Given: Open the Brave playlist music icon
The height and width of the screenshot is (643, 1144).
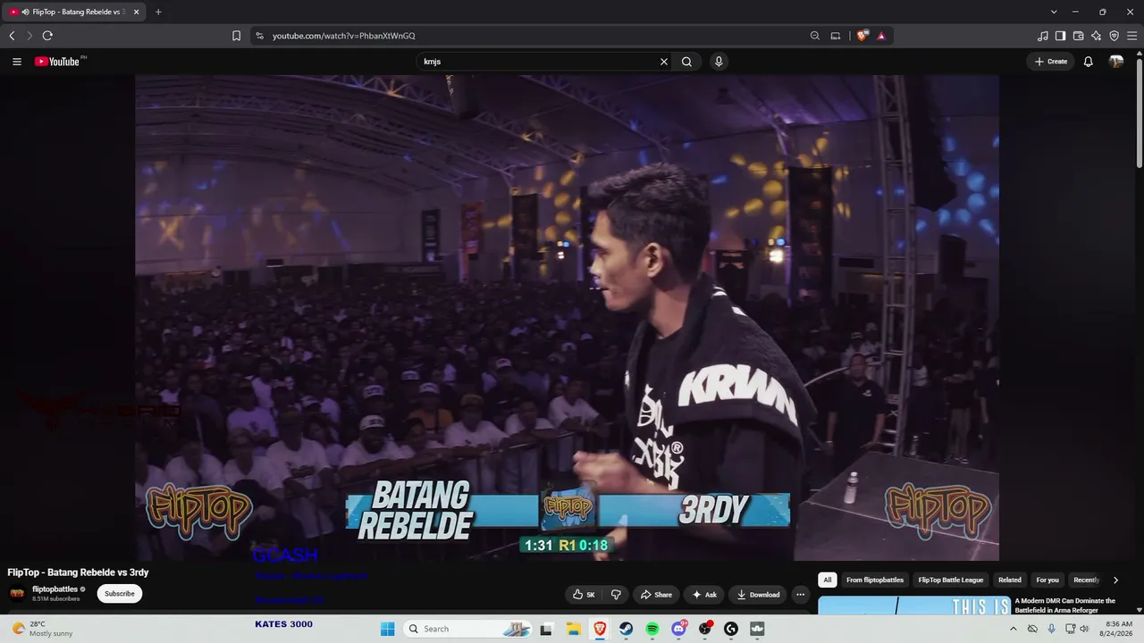Looking at the screenshot, I should pos(1043,36).
